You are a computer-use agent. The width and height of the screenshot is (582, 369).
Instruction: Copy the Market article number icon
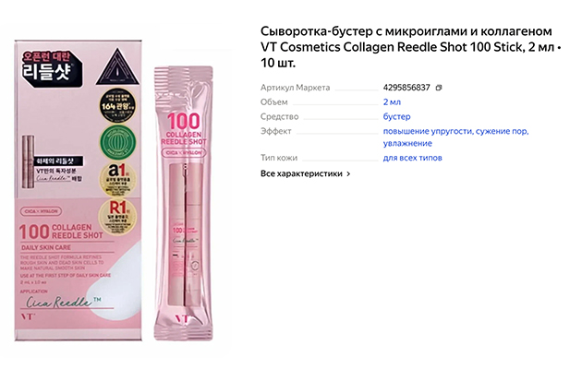(x=439, y=88)
